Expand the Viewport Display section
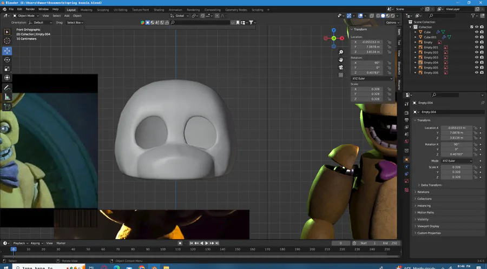This screenshot has height=269, width=487. click(x=428, y=226)
